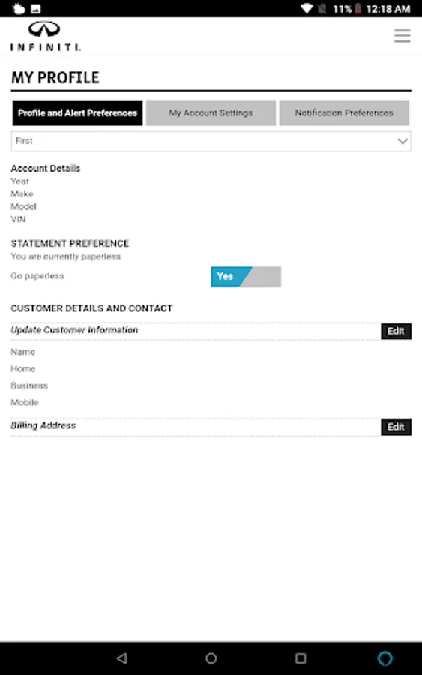
Task: Tap the Billing Address row label
Action: click(x=43, y=425)
